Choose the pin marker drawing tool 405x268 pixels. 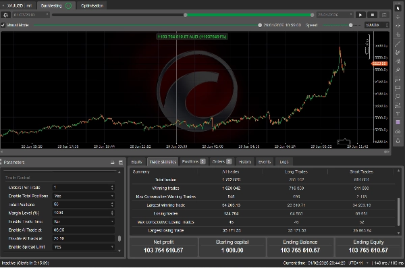click(398, 70)
